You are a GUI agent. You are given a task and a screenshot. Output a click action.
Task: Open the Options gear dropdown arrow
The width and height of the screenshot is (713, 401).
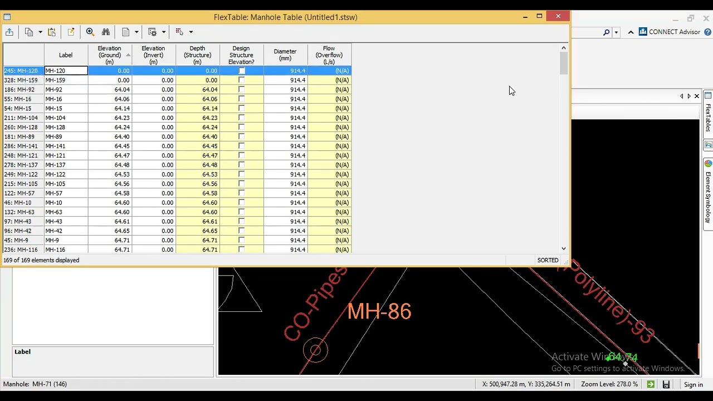coord(164,32)
